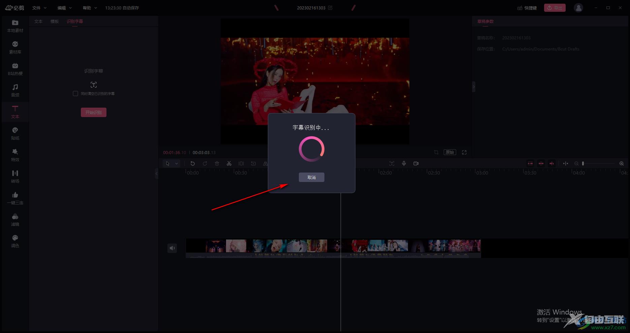Click total duration 00:03:03.13
Viewport: 630px width, 333px height.
(x=204, y=153)
